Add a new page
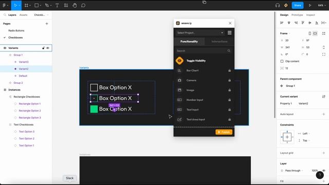Image resolution: width=329 pixels, height=185 pixels. click(47, 24)
